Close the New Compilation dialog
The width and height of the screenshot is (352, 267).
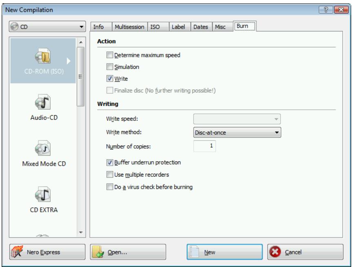341,10
